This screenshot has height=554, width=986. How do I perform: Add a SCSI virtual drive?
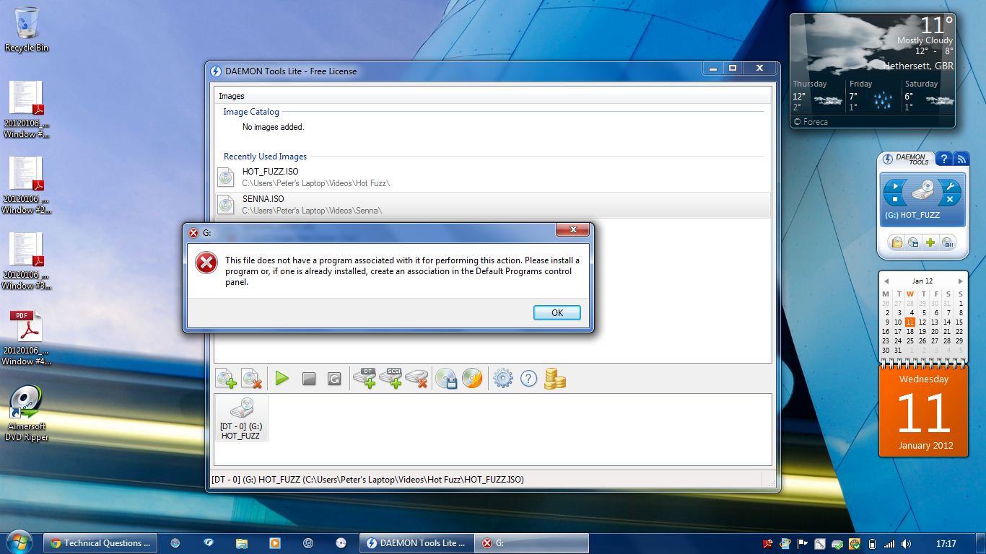point(391,378)
